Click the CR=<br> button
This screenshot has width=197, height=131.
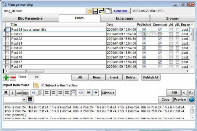[x=108, y=93]
